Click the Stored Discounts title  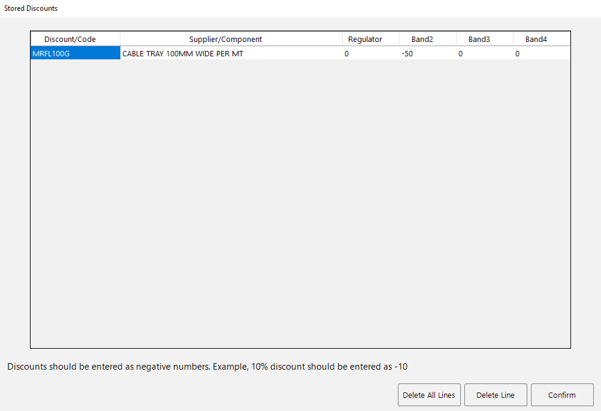pyautogui.click(x=31, y=8)
